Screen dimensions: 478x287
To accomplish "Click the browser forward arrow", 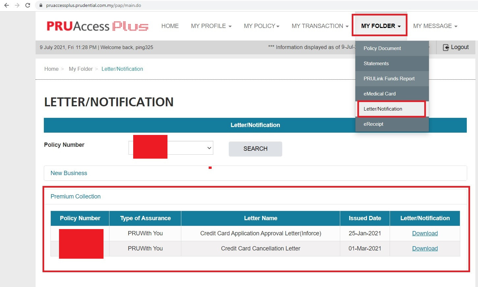I will click(x=17, y=5).
